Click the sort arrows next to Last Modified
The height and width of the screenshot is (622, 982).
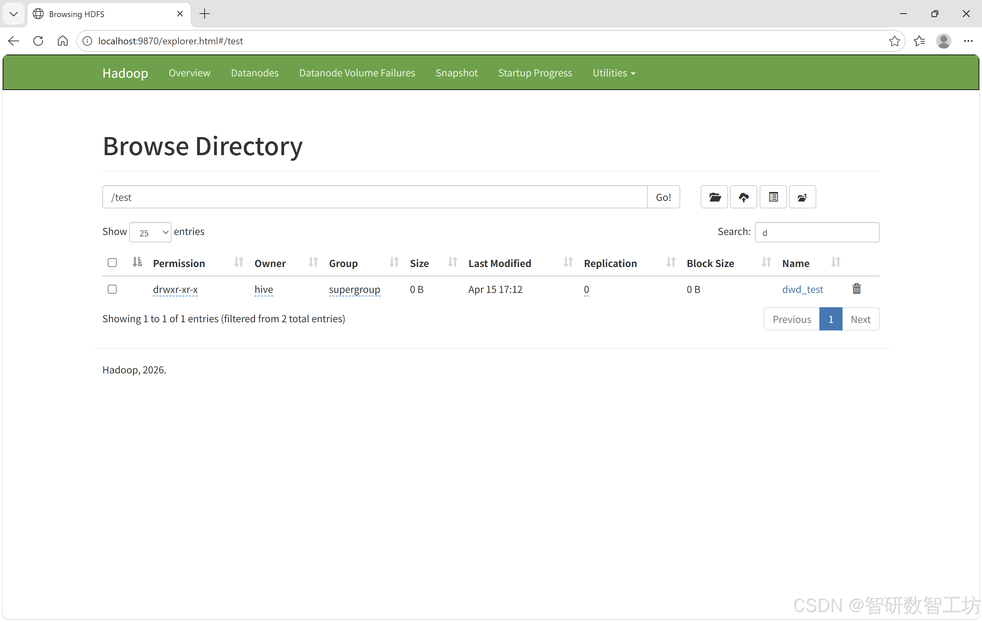point(568,262)
